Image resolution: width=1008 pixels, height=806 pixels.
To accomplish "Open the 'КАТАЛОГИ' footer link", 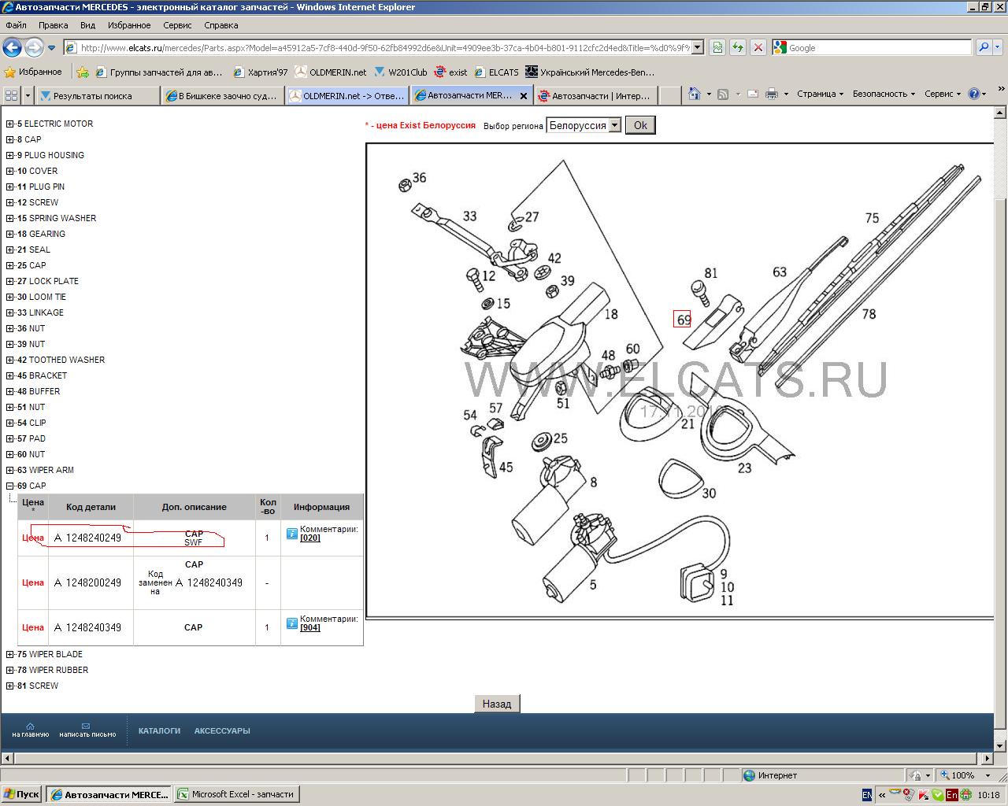I will [x=159, y=730].
